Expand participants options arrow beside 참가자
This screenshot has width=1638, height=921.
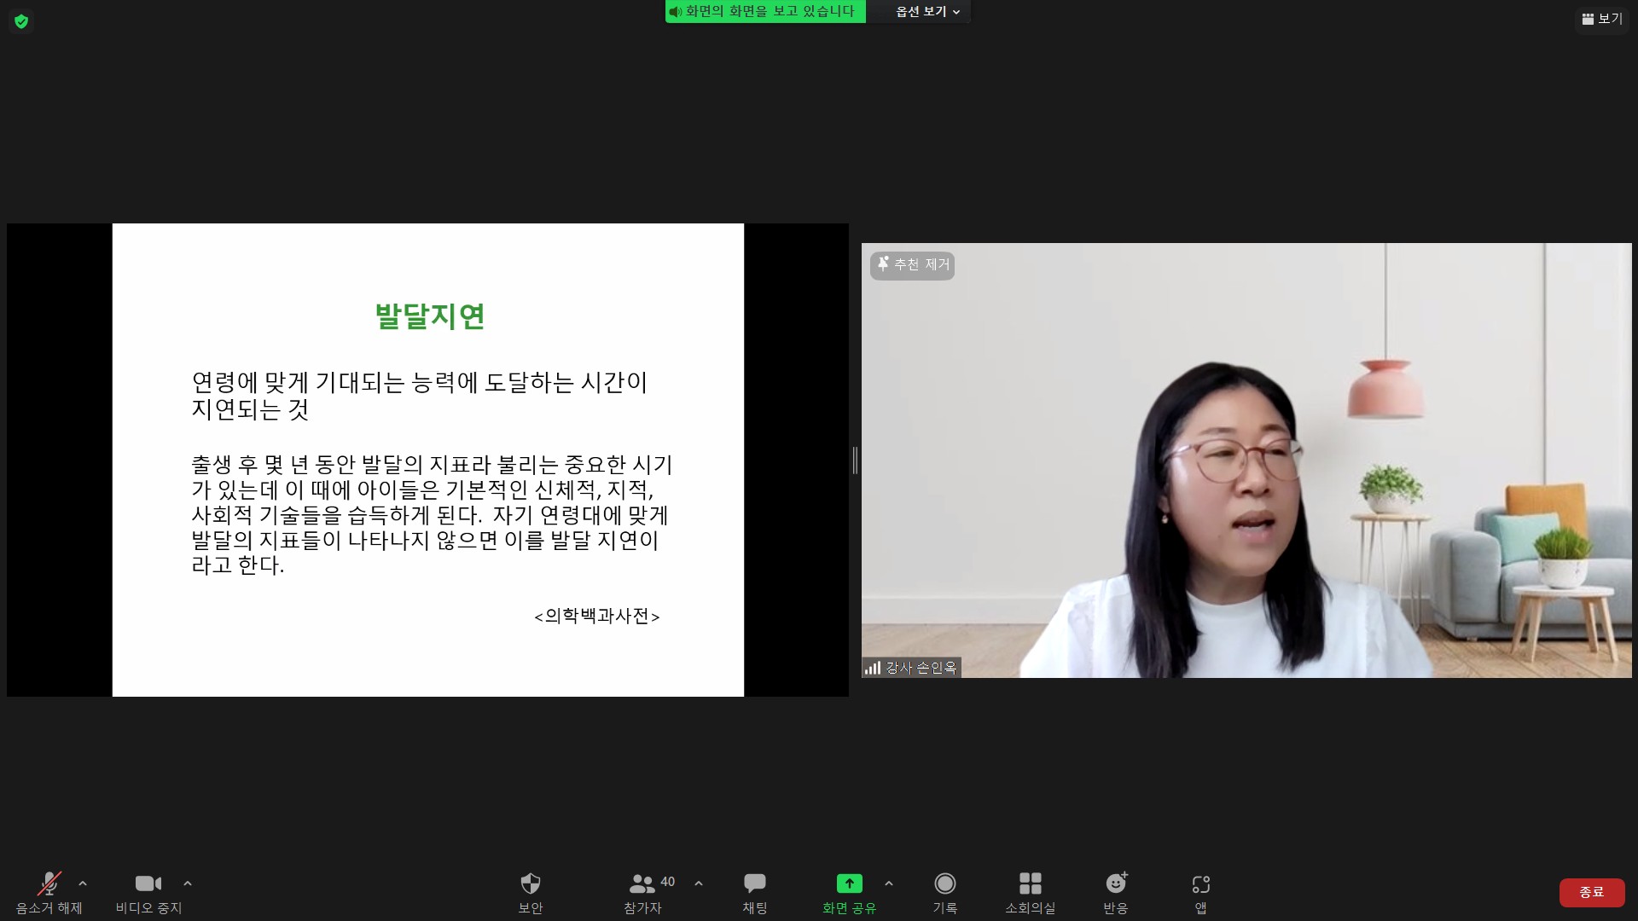pos(699,883)
